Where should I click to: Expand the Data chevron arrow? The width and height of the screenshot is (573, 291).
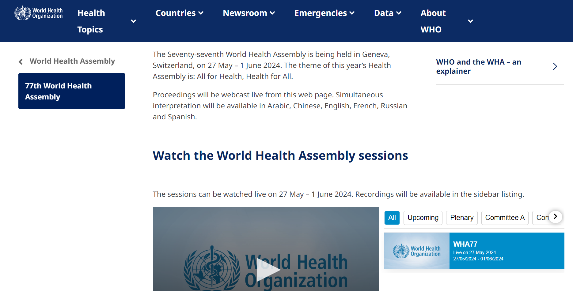(x=399, y=13)
